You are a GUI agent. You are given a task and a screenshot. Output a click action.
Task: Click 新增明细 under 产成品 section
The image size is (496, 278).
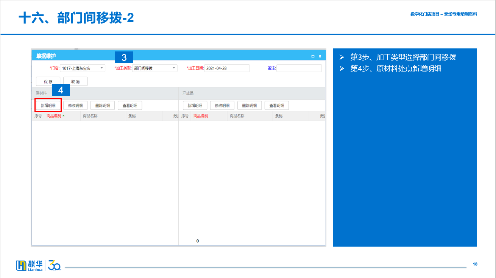[195, 106]
